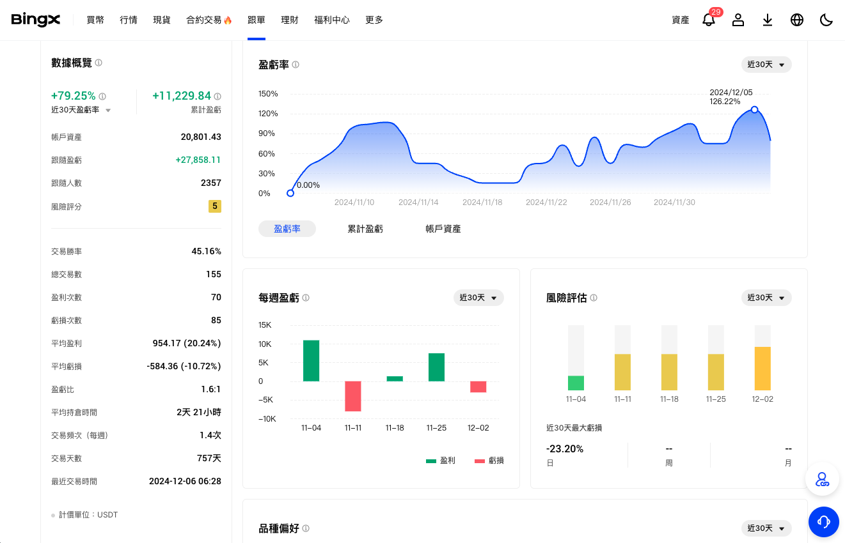Click the BingX logo

point(36,20)
